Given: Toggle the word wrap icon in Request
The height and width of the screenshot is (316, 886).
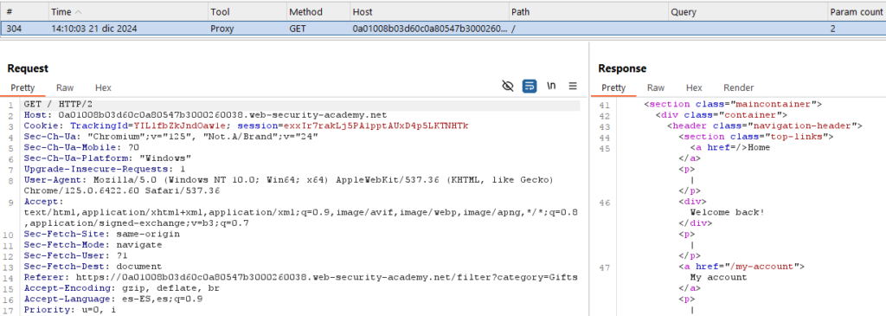Looking at the screenshot, I should coord(530,86).
